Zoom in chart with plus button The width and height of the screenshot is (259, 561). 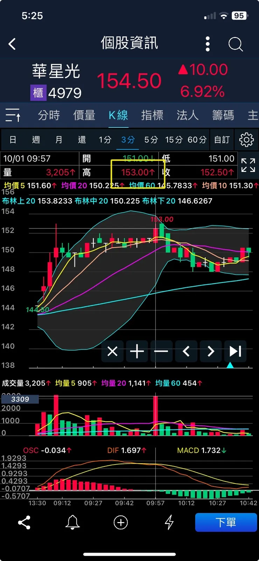[x=137, y=351]
